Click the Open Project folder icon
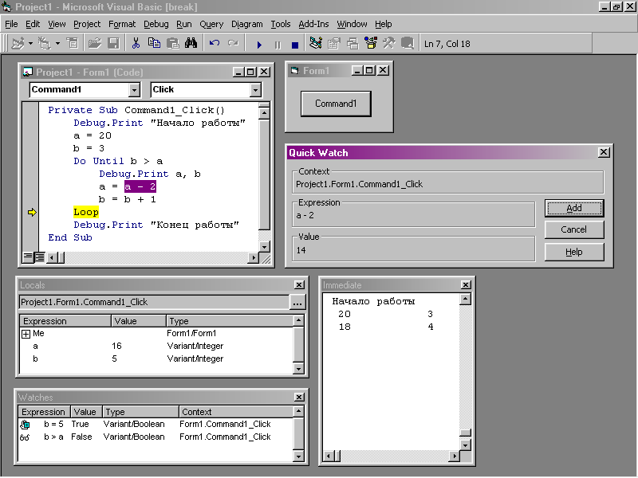638x478 pixels. [95, 43]
